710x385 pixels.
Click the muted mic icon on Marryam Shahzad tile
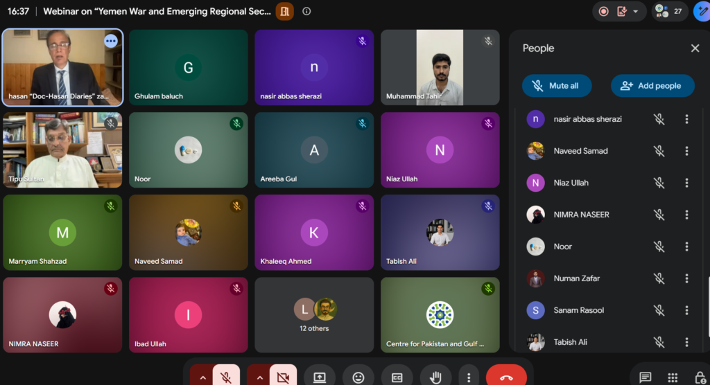point(110,206)
